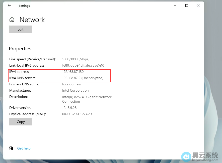Click the Intel Corporation manufacturer value
The width and height of the screenshot is (222, 163).
tap(75, 91)
